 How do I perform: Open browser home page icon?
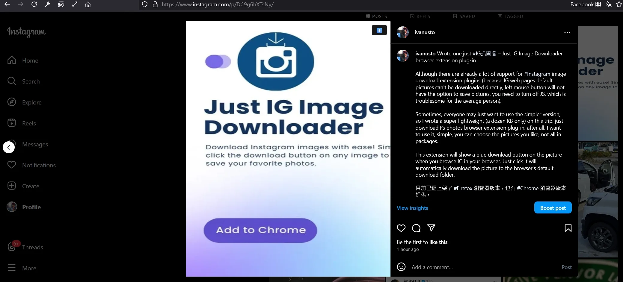pos(88,4)
